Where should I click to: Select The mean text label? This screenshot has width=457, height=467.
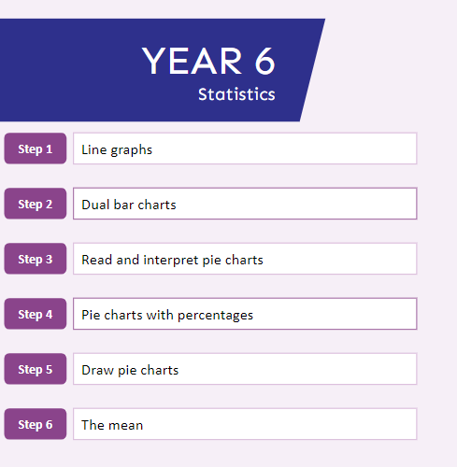pos(112,425)
